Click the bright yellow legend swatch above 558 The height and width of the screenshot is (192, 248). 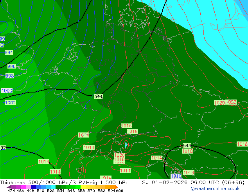pos(83,187)
